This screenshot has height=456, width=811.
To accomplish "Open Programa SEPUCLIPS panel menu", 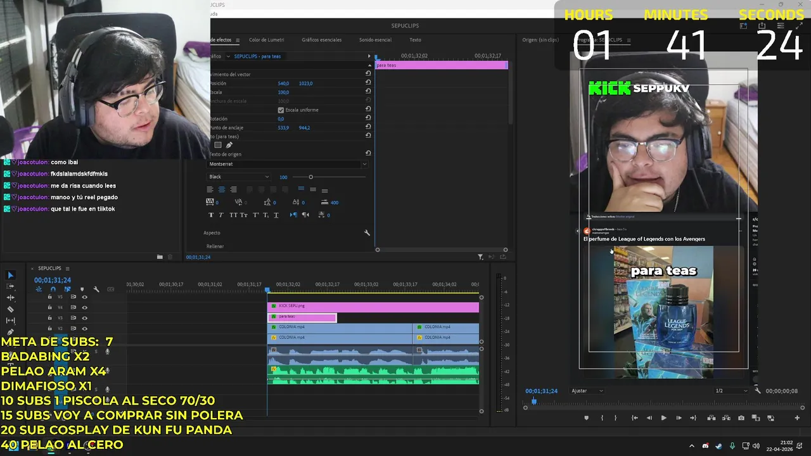I will click(x=629, y=40).
